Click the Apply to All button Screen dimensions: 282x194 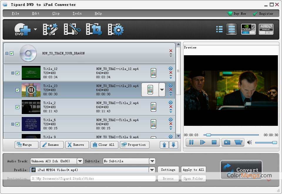(x=193, y=170)
